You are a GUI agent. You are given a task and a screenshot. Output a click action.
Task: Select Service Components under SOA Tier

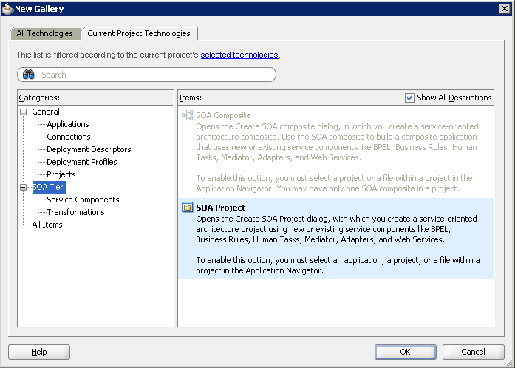click(x=83, y=200)
